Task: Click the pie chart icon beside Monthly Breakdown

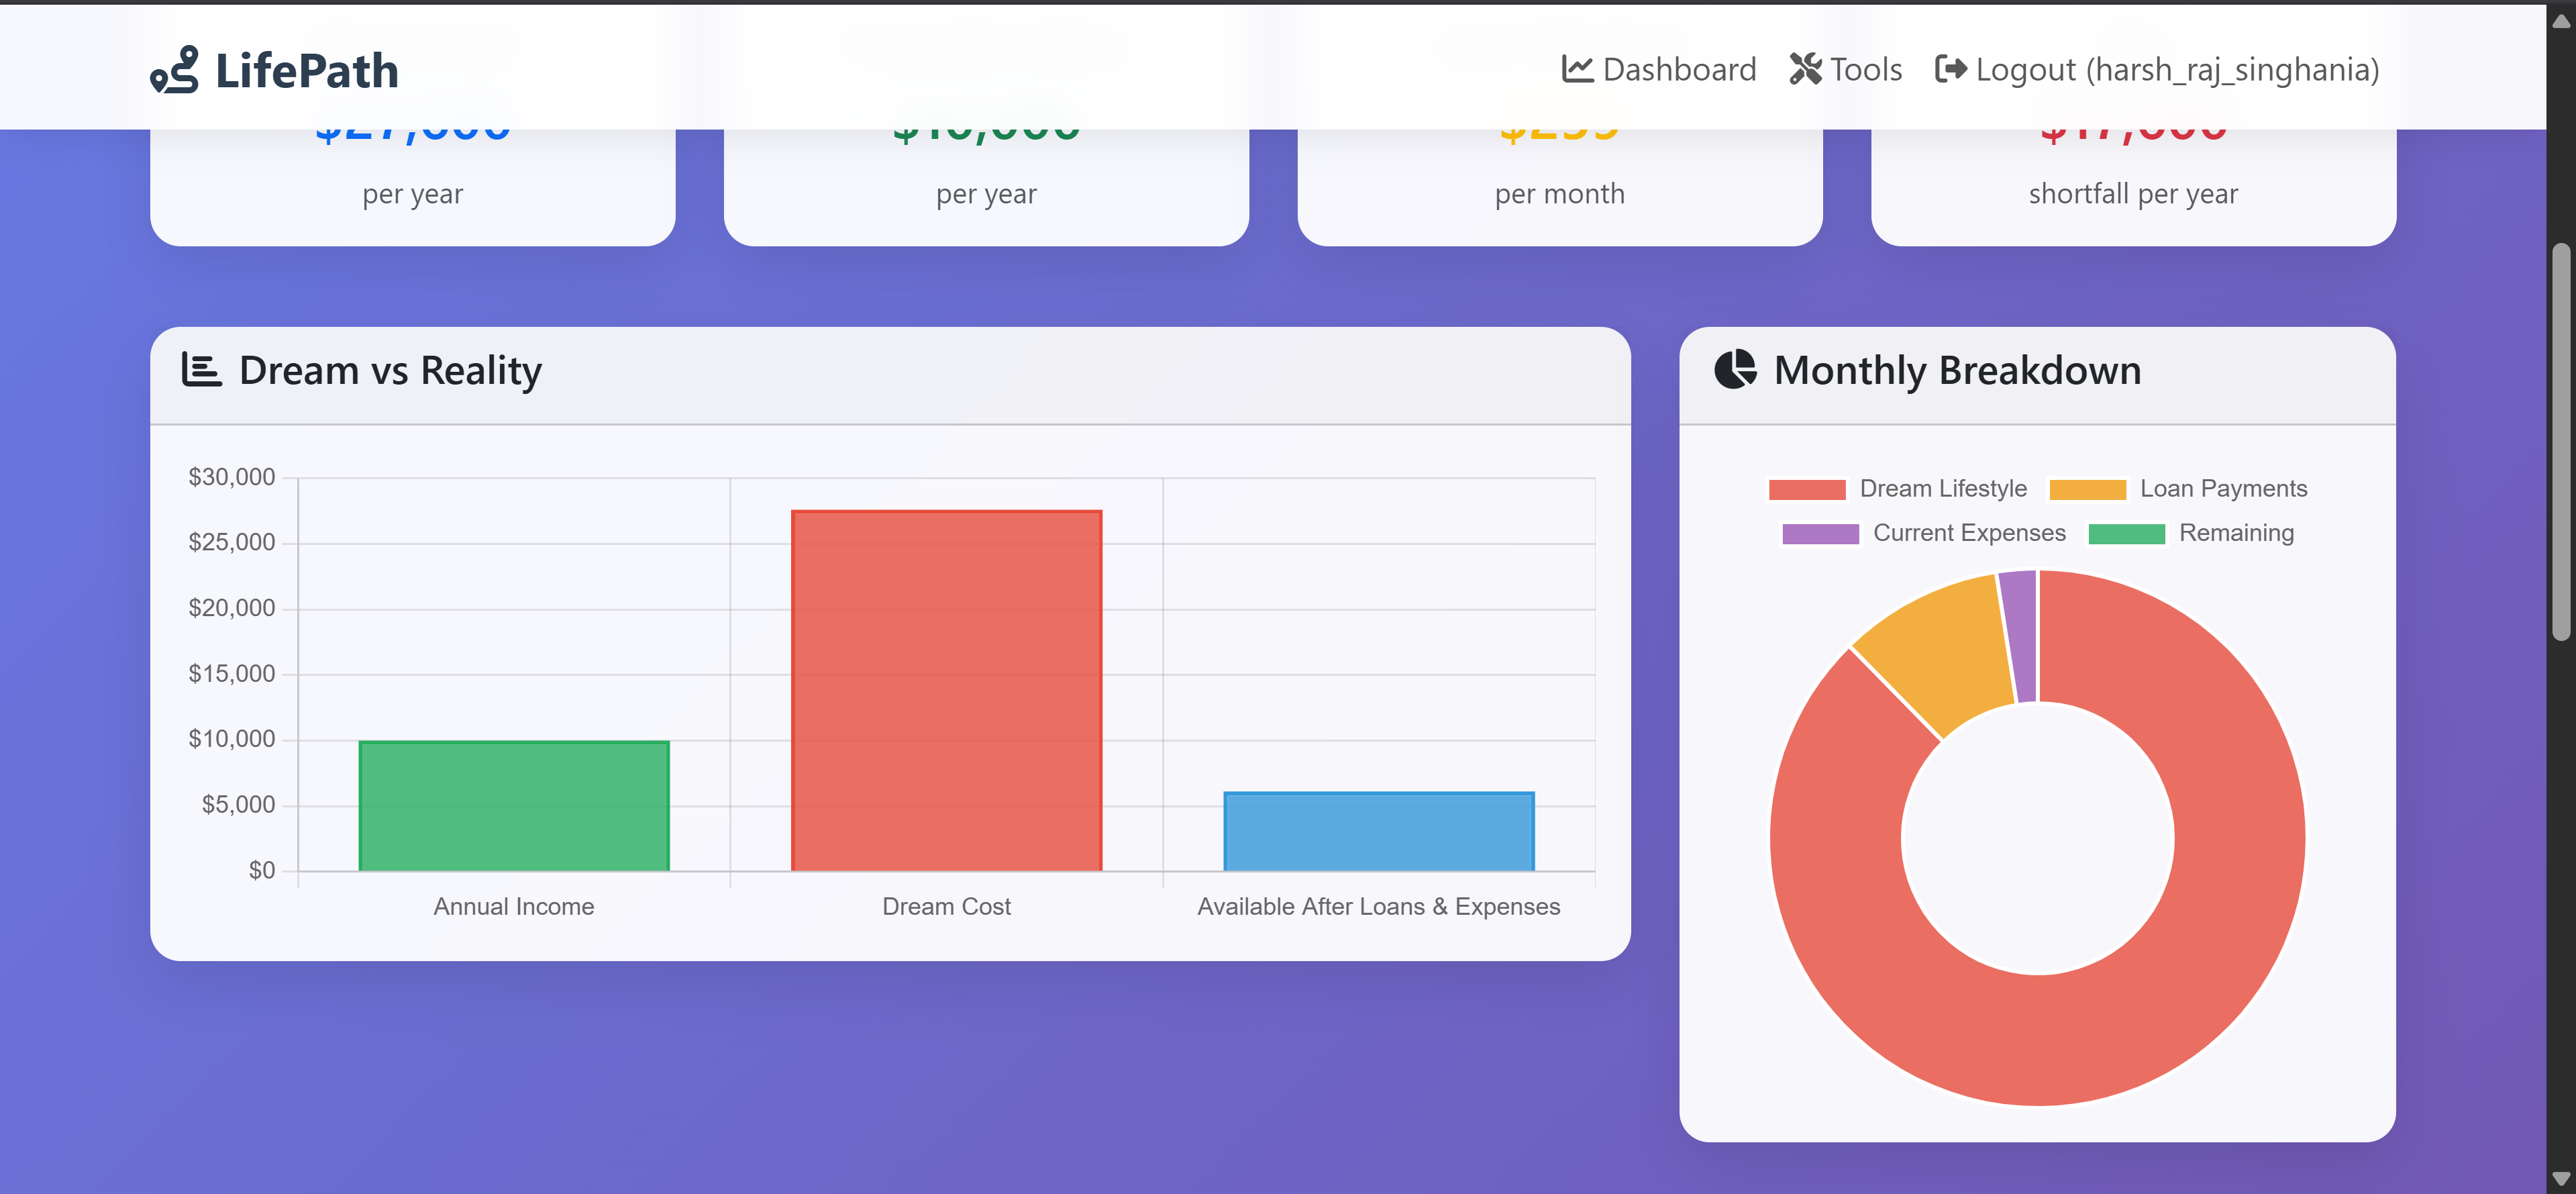Action: [1735, 370]
